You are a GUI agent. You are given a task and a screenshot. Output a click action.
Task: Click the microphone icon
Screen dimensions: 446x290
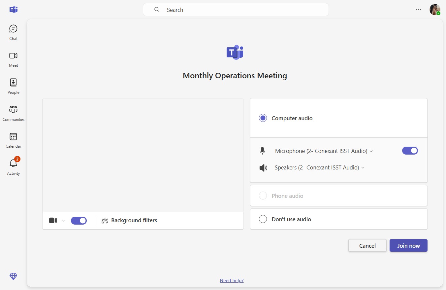[x=262, y=151]
